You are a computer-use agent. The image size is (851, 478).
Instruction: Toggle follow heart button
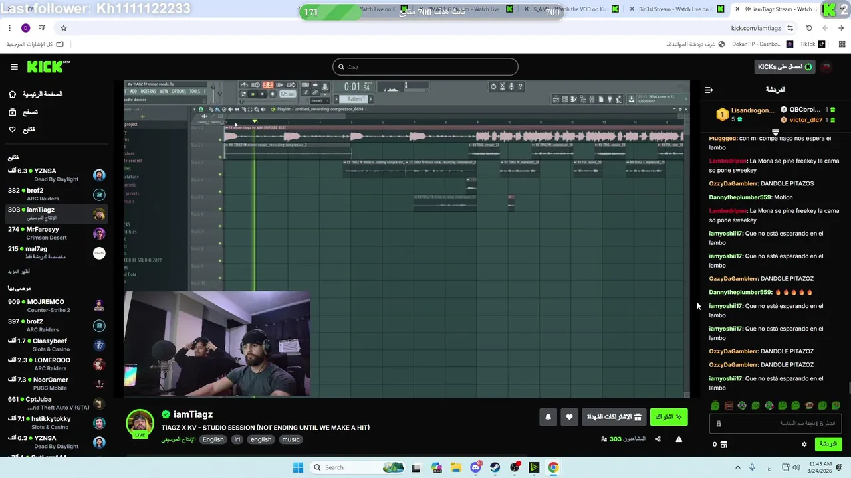tap(569, 417)
